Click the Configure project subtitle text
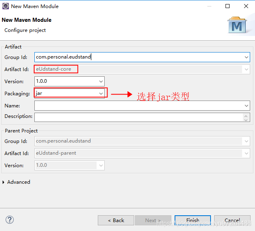This screenshot has width=255, height=231. point(25,30)
